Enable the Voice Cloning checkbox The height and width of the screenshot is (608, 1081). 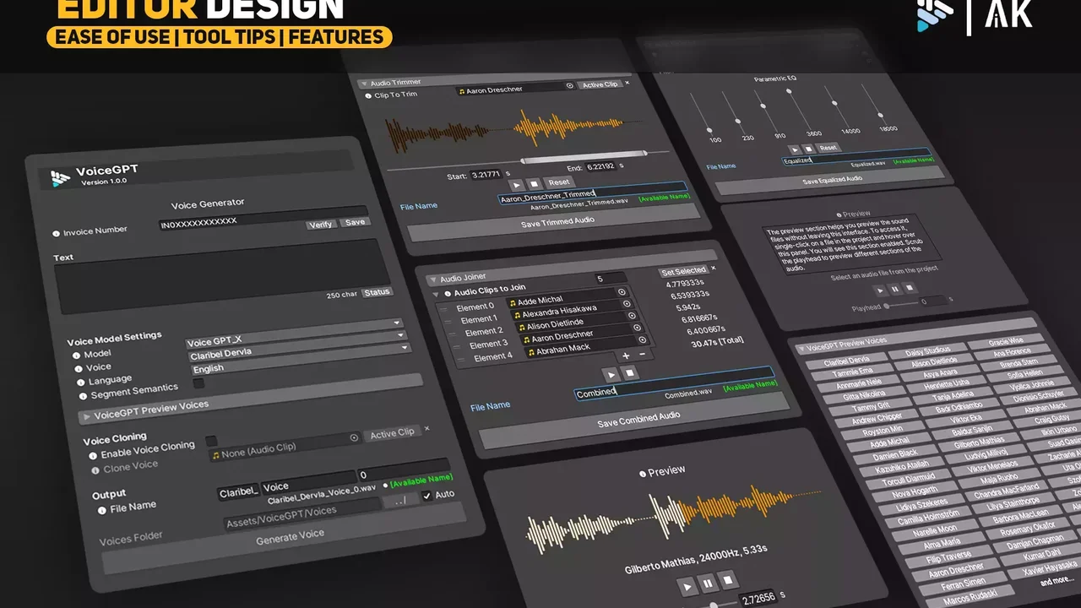(211, 441)
